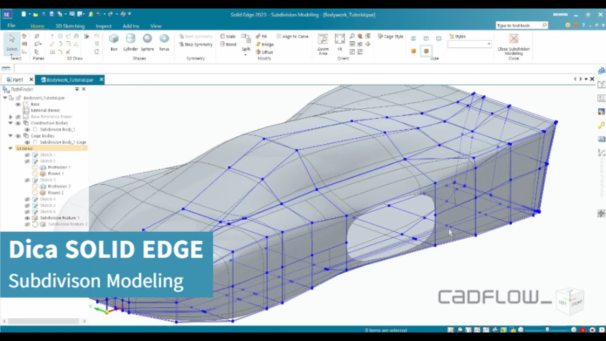Viewport: 606px width, 341px height.
Task: Select the Protrusion 1 feature
Action: coord(59,167)
